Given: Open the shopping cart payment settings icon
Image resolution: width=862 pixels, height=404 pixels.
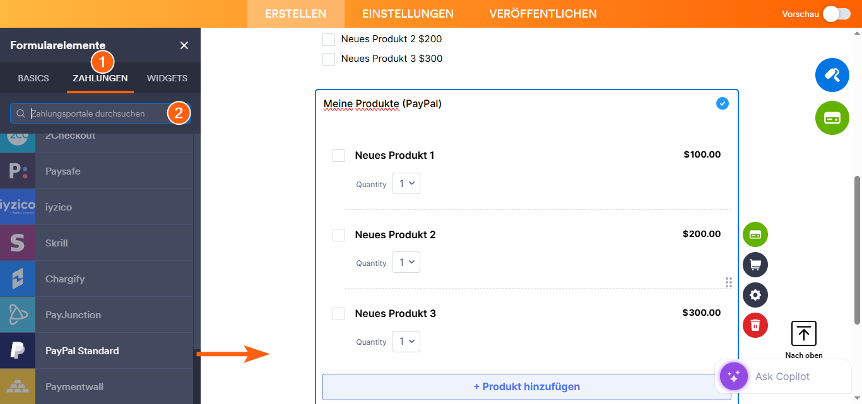Looking at the screenshot, I should click(x=755, y=264).
